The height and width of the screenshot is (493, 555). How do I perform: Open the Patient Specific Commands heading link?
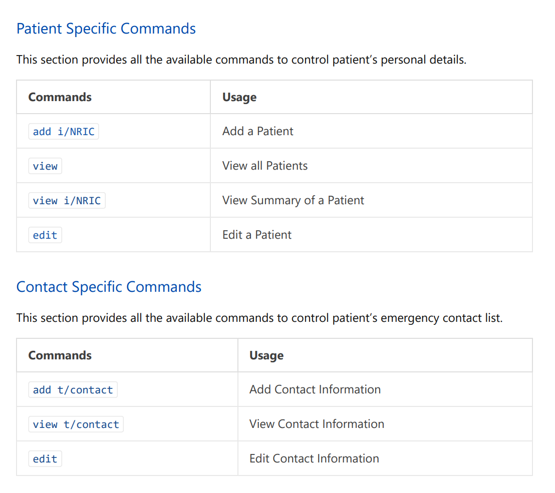pos(106,29)
